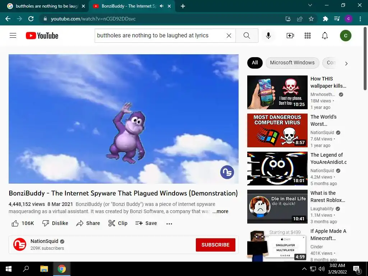
Task: Select the All filter chip
Action: pos(255,63)
